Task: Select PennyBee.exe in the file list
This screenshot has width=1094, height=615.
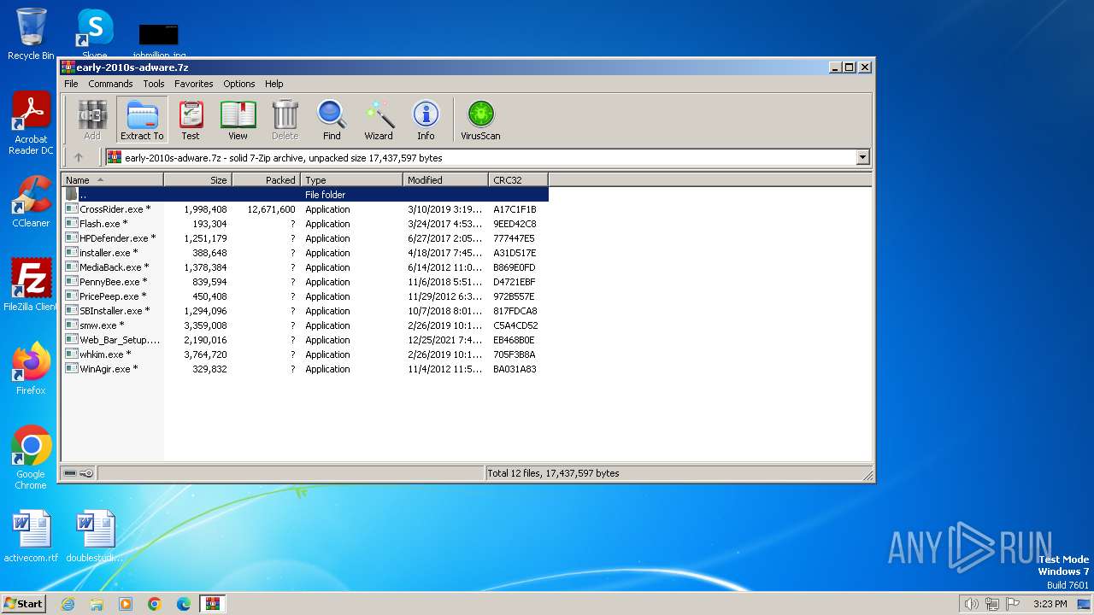Action: pos(305,282)
